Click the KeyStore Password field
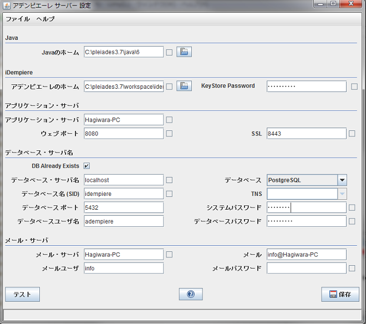Image resolution: width=366 pixels, height=324 pixels. [307, 87]
